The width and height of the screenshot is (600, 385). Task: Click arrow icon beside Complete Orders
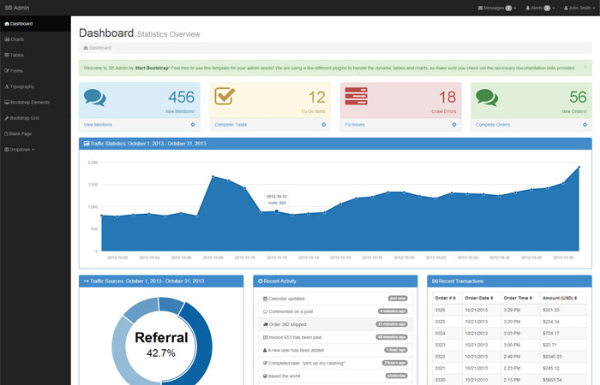tap(585, 125)
